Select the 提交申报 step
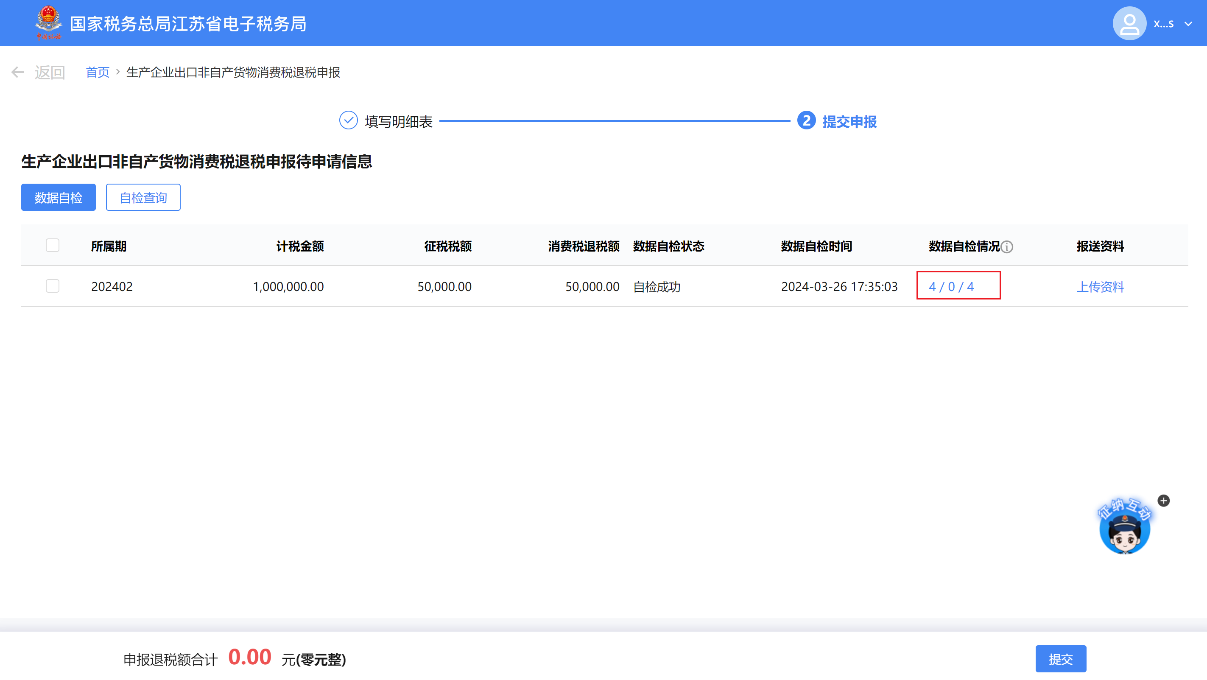Viewport: 1207px width, 680px height. click(x=849, y=122)
